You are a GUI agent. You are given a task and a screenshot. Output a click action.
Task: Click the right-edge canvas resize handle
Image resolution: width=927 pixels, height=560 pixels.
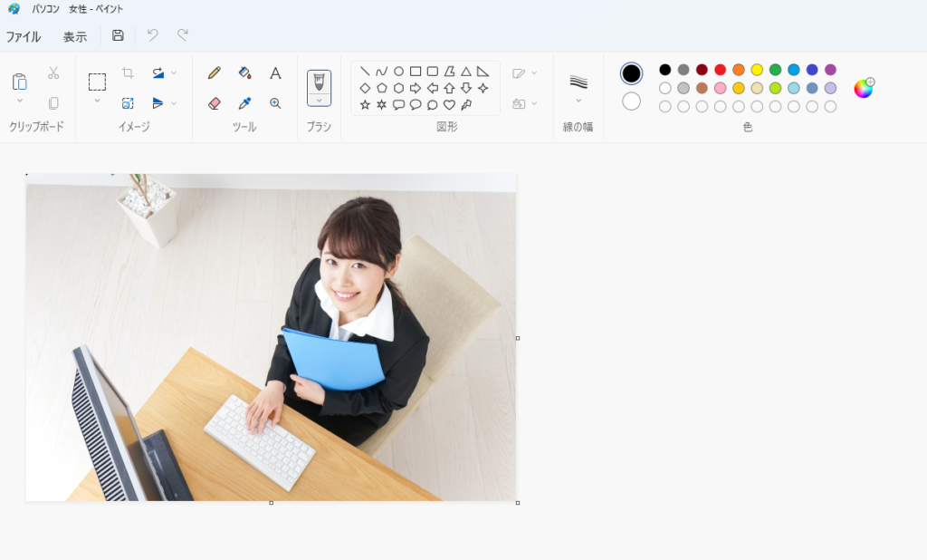(518, 338)
